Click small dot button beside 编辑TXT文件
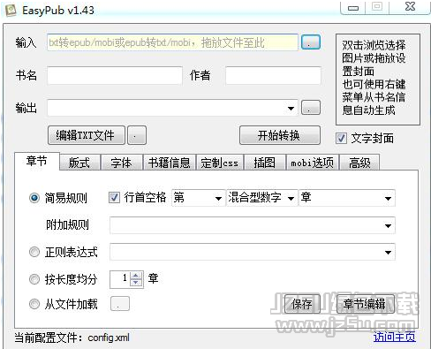431x349 pixels. (137, 135)
